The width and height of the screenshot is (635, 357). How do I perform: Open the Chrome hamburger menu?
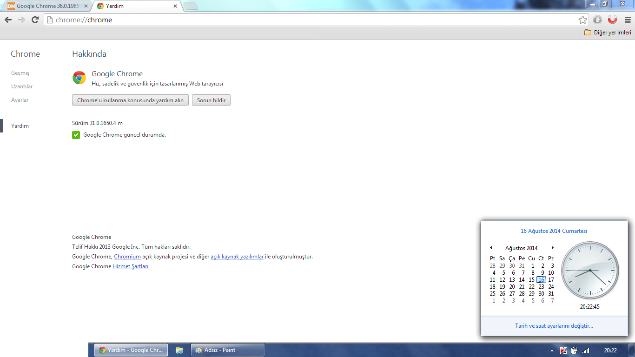[628, 20]
